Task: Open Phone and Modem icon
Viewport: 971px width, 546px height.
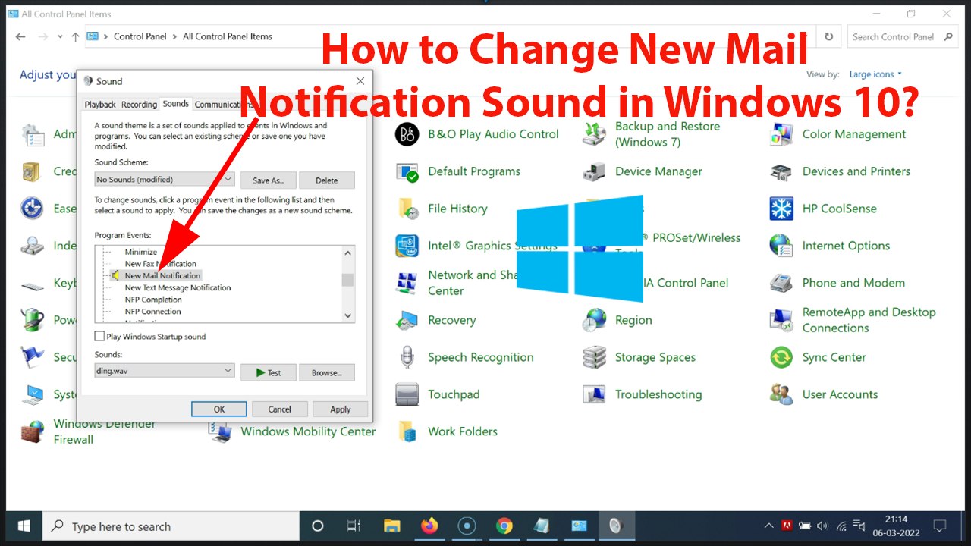Action: (x=781, y=283)
